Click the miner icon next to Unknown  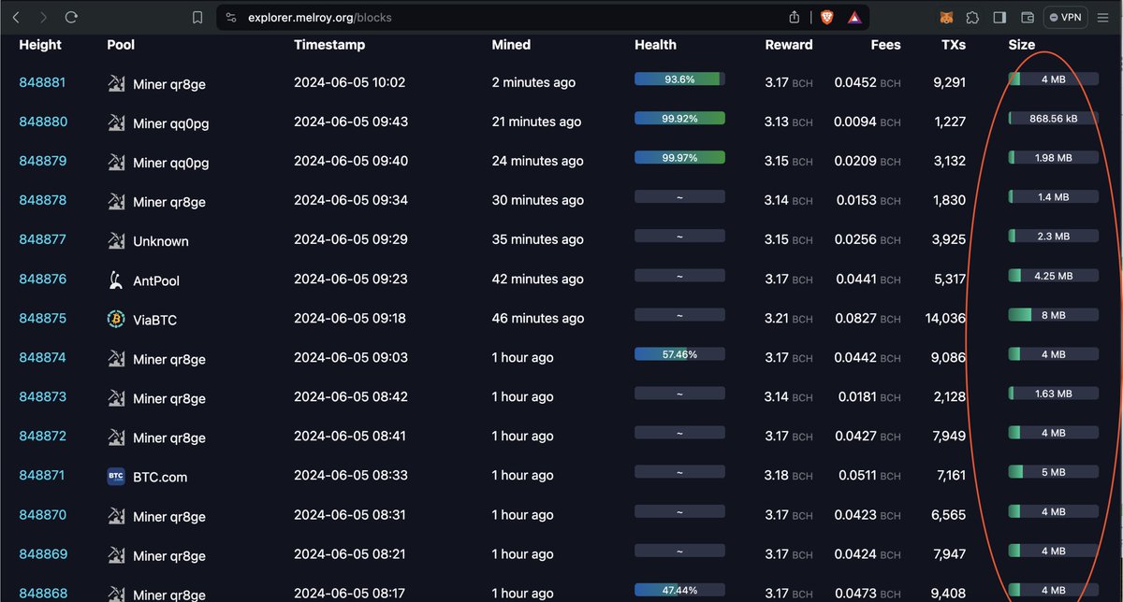pos(116,240)
